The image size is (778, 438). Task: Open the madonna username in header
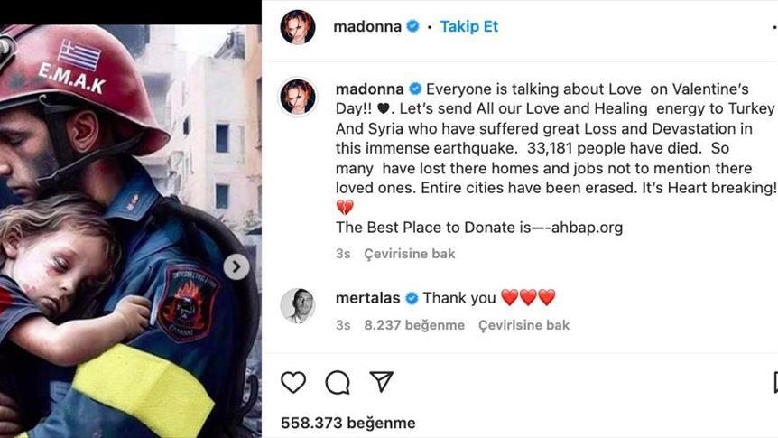coord(367,26)
